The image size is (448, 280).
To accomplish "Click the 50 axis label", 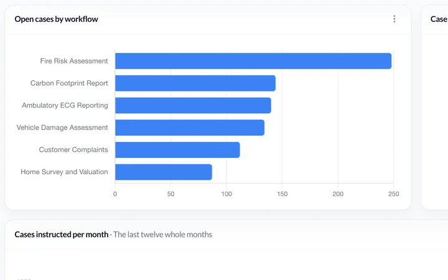I will (170, 194).
